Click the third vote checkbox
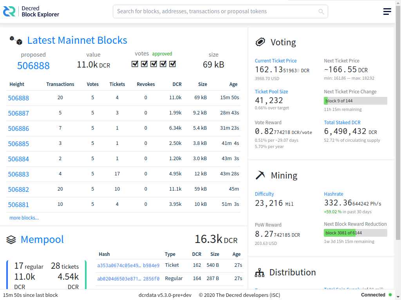Image resolution: width=401 pixels, height=300 pixels. coord(154,64)
